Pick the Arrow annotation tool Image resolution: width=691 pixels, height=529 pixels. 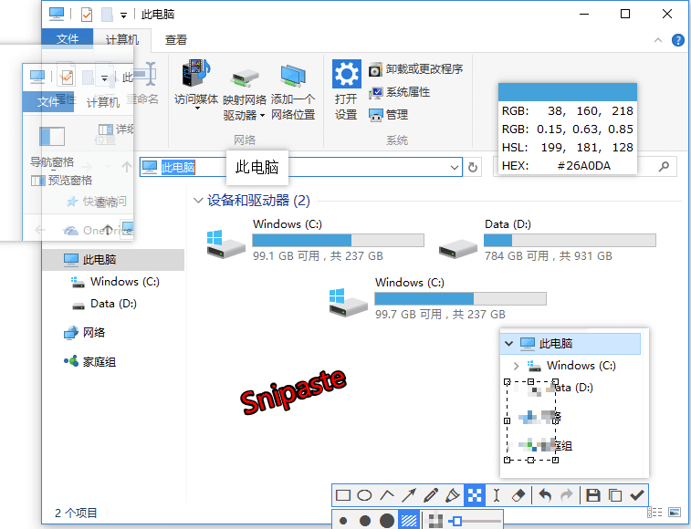[409, 495]
